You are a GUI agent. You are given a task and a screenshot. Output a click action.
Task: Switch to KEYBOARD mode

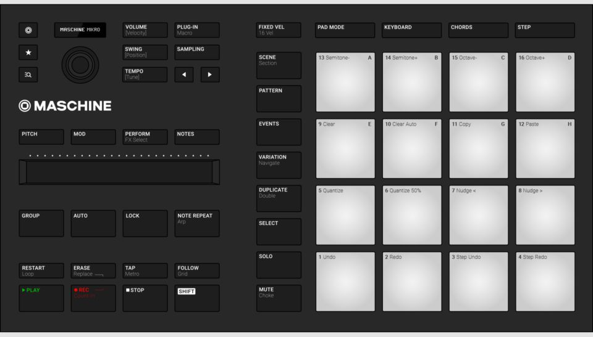pos(411,30)
